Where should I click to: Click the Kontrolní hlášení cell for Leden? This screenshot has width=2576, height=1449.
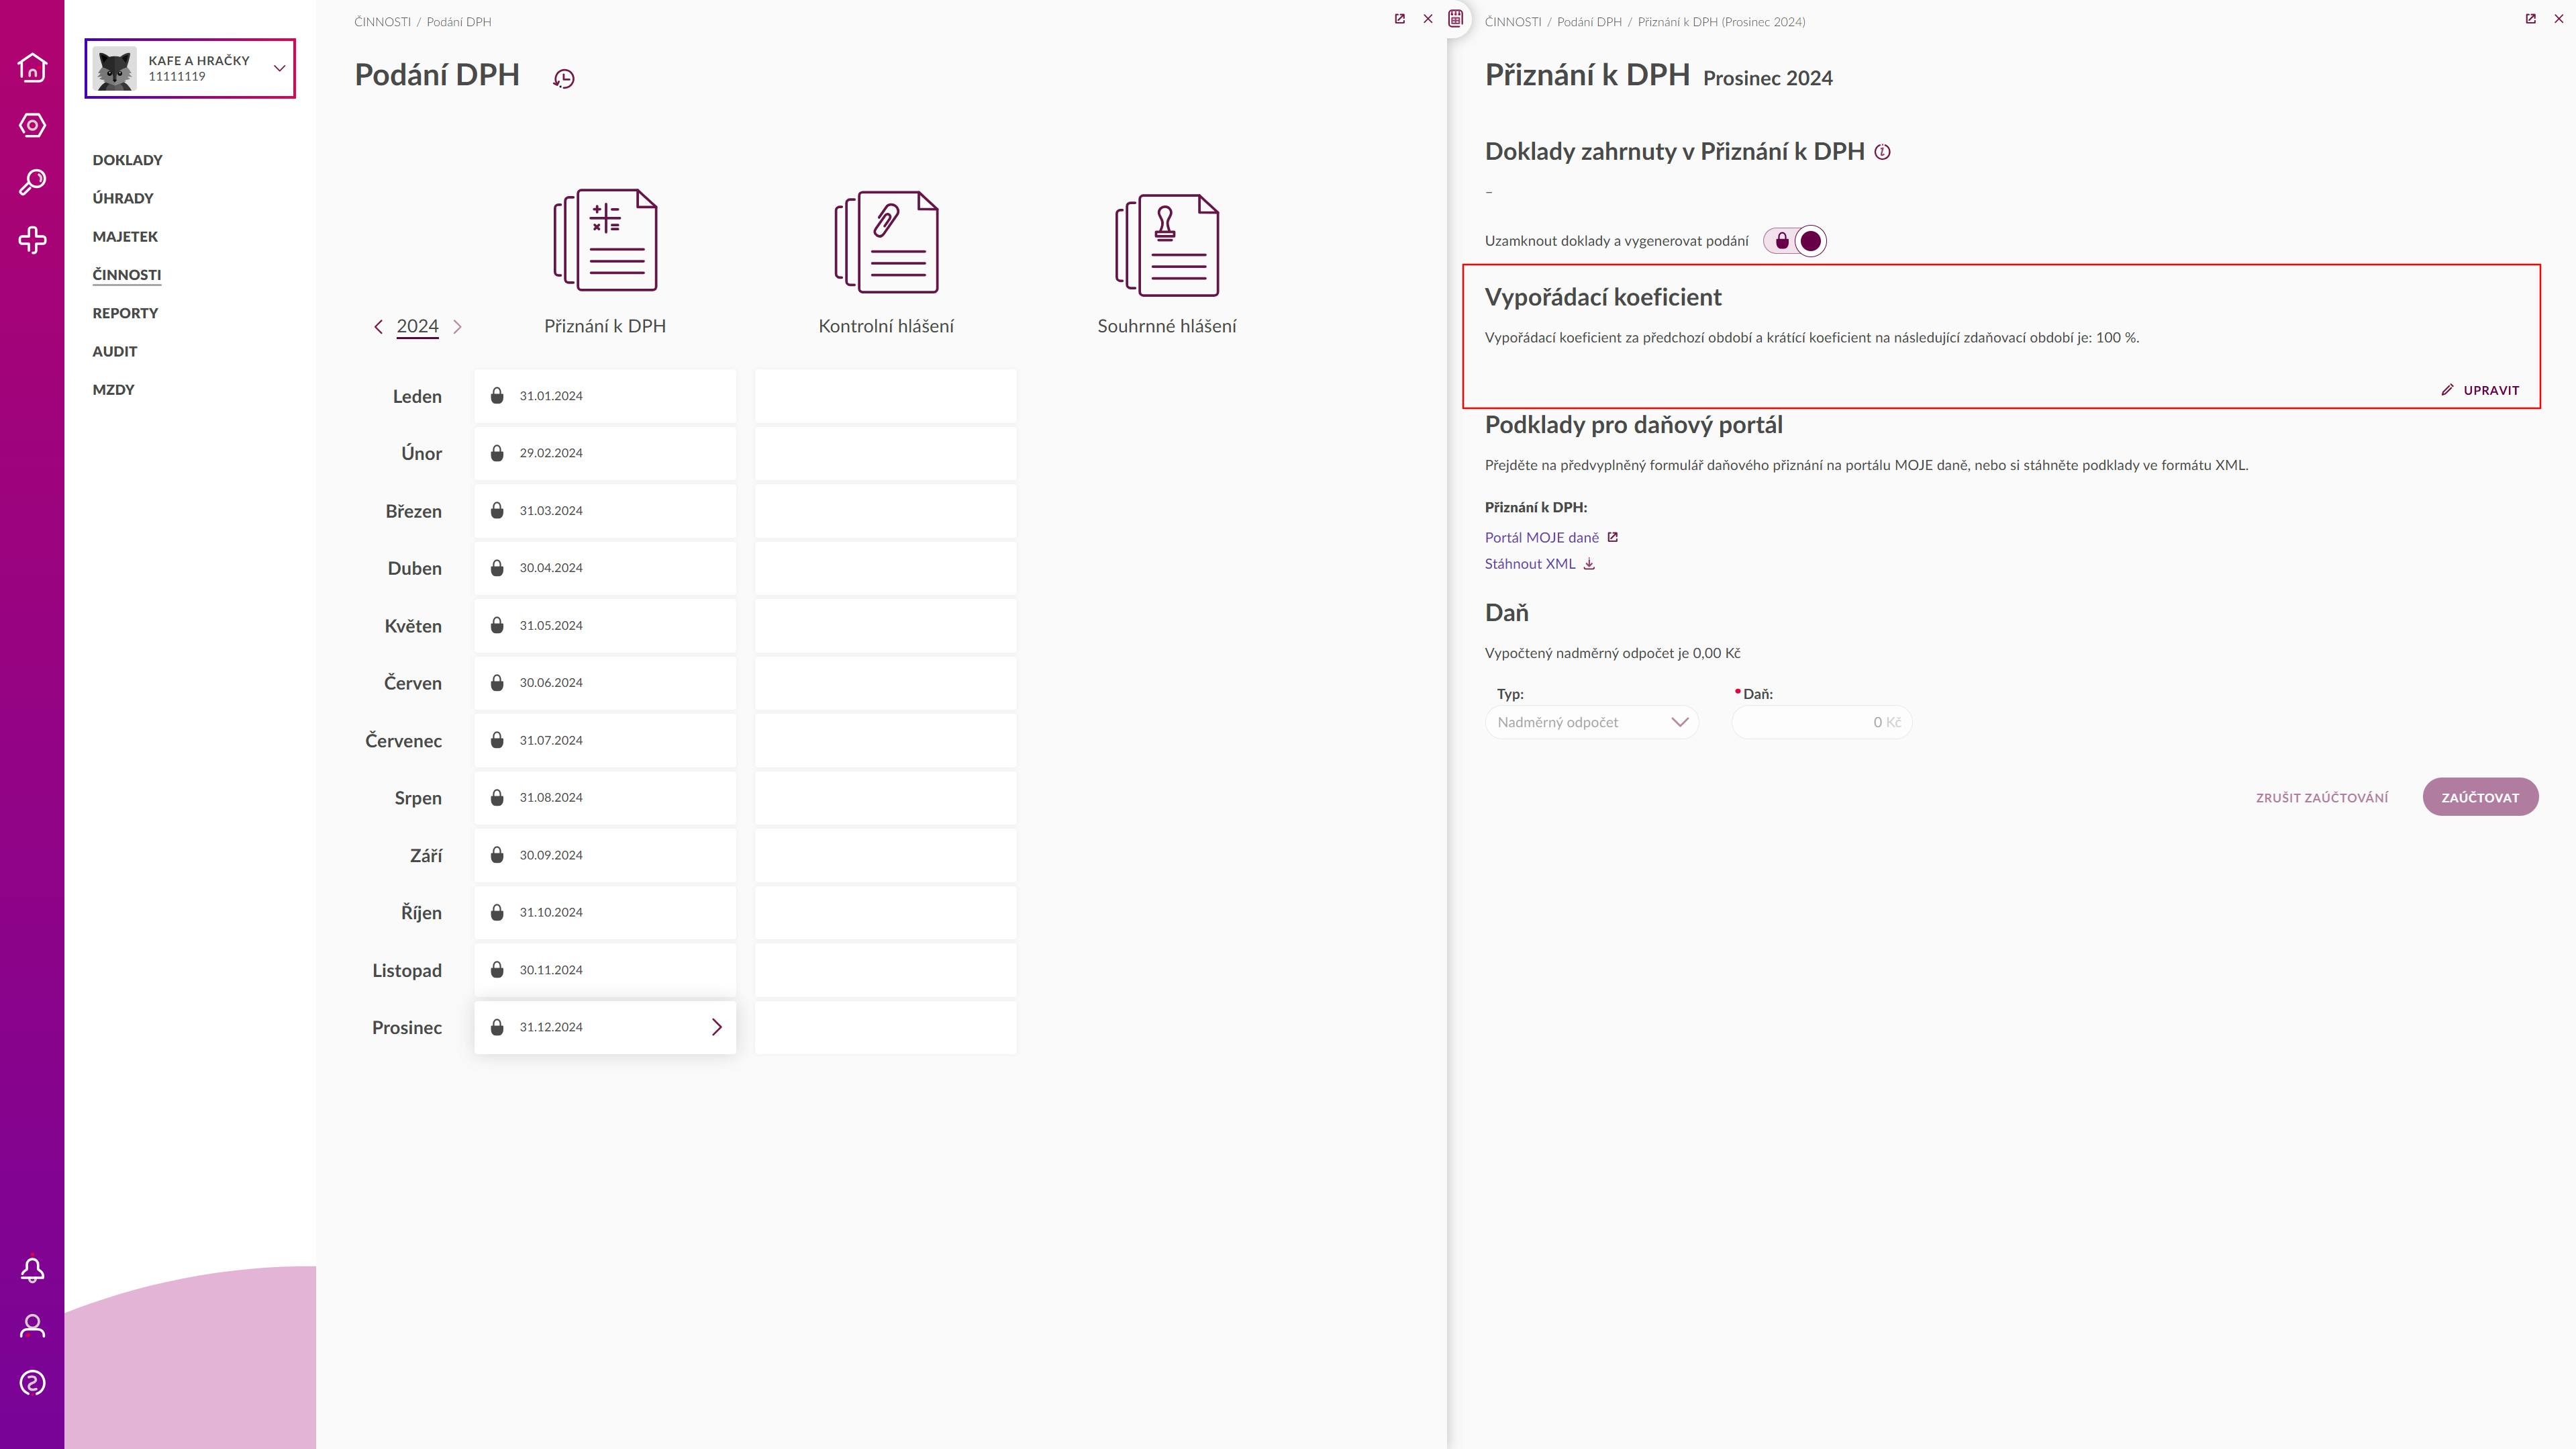(886, 395)
